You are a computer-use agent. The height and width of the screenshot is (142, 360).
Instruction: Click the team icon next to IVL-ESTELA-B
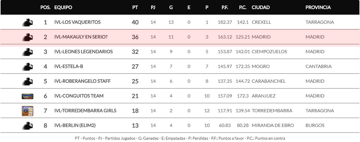[x=28, y=67]
